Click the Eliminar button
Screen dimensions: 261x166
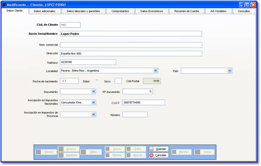click(115, 155)
